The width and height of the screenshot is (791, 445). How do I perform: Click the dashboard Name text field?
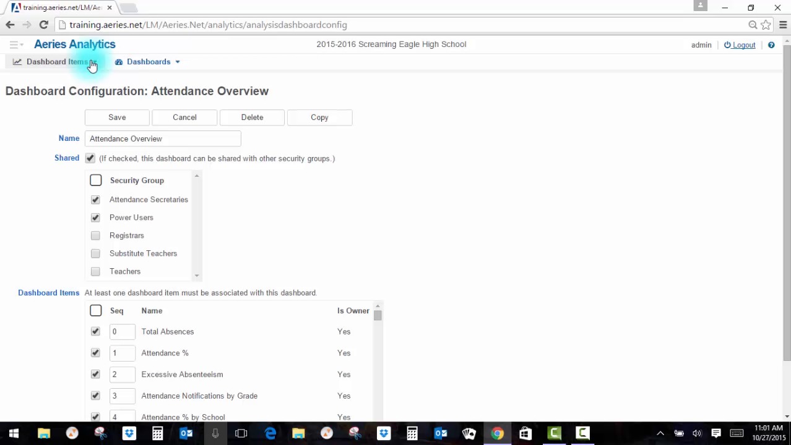pos(162,138)
